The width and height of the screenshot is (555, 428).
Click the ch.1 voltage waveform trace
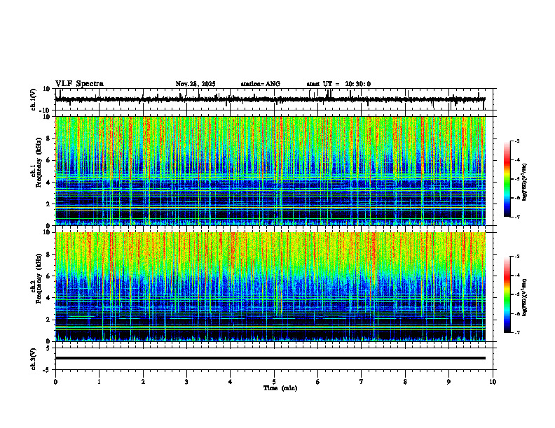(x=270, y=99)
